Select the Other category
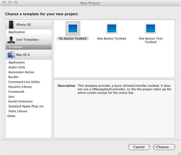Screen dimensions: 181x155 pos(11,116)
